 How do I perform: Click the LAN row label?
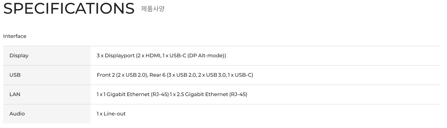pos(15,94)
